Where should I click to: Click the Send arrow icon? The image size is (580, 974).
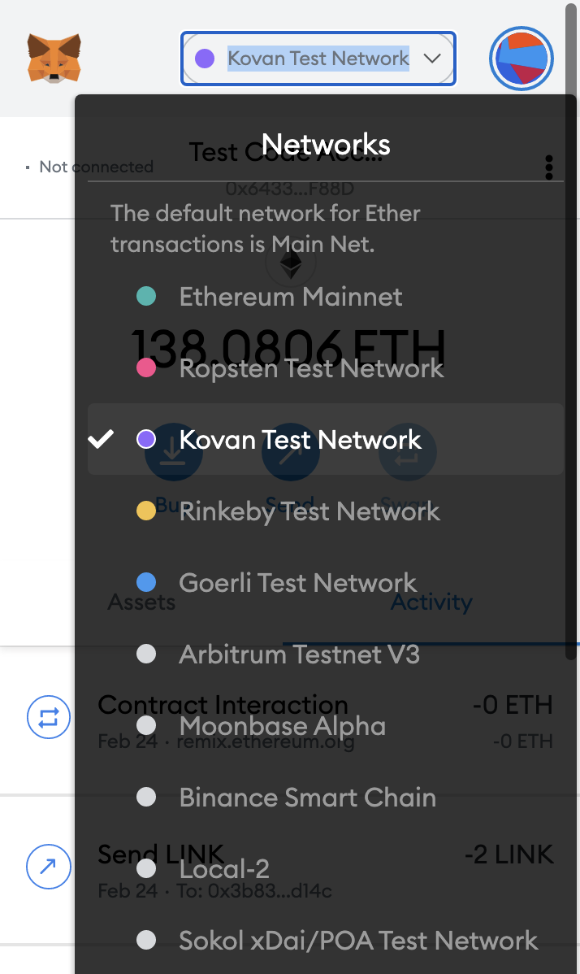point(290,453)
